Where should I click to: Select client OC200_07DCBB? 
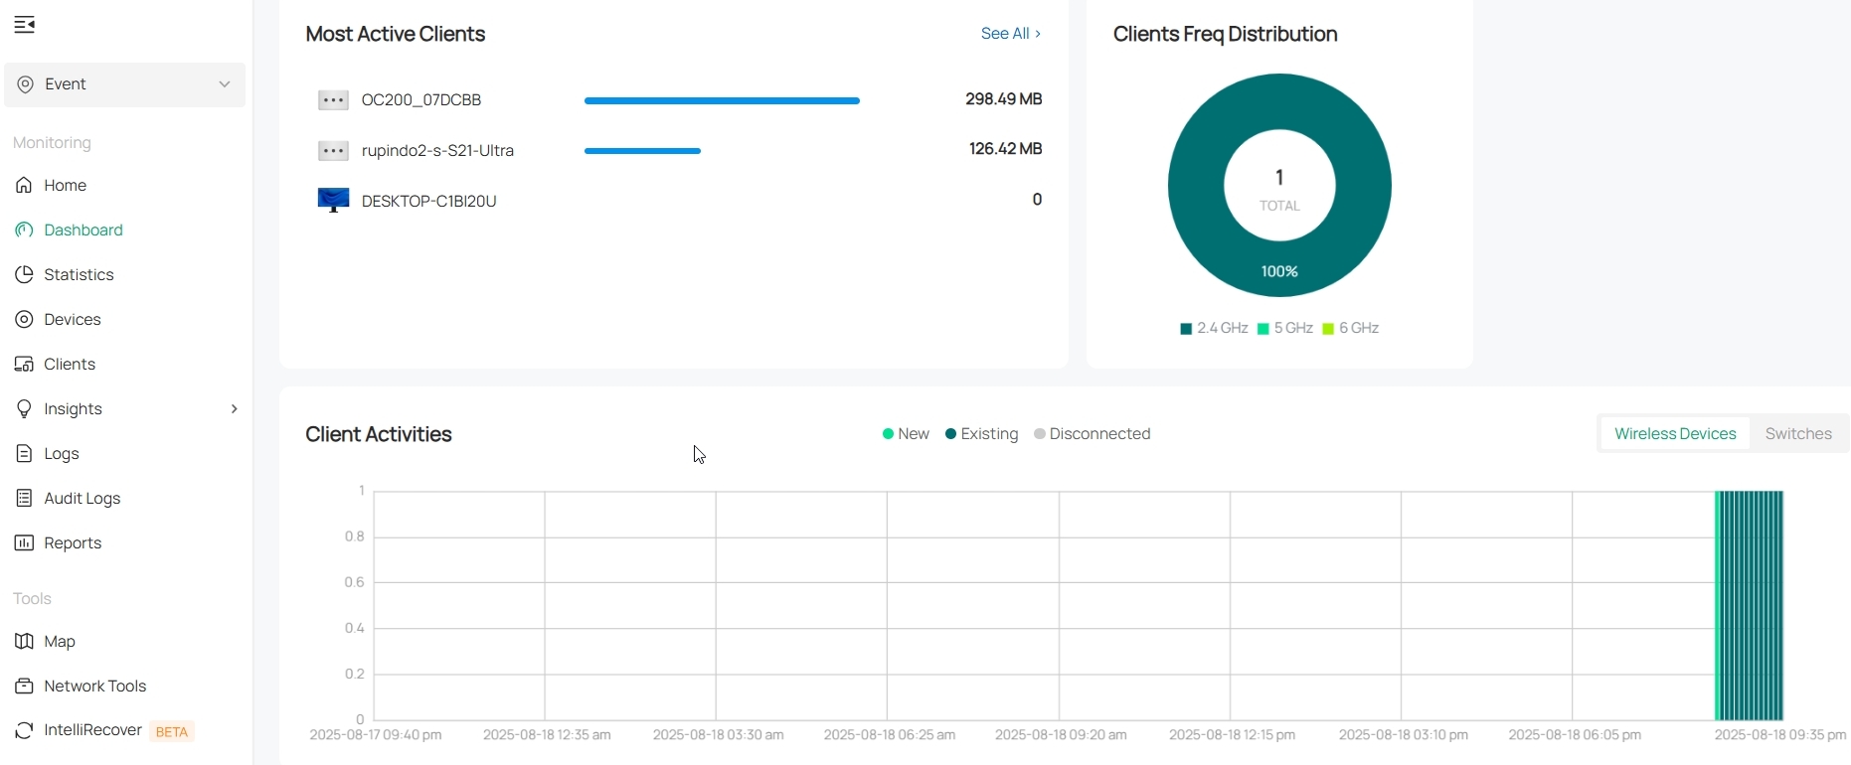click(421, 99)
